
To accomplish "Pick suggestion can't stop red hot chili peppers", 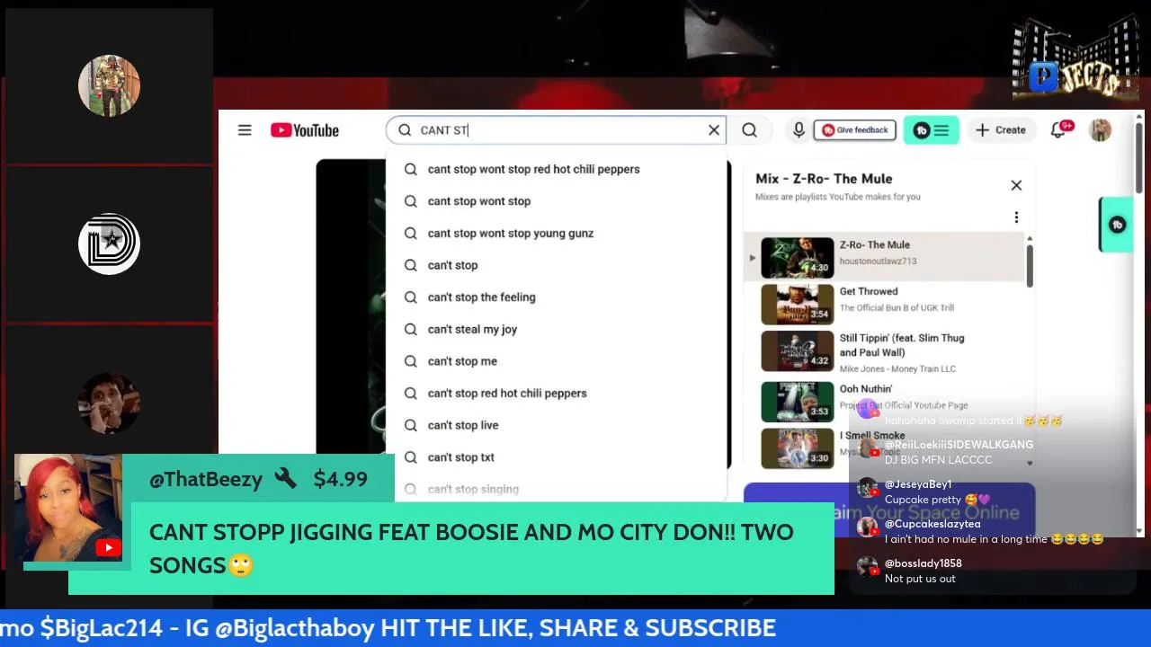I will click(x=556, y=394).
